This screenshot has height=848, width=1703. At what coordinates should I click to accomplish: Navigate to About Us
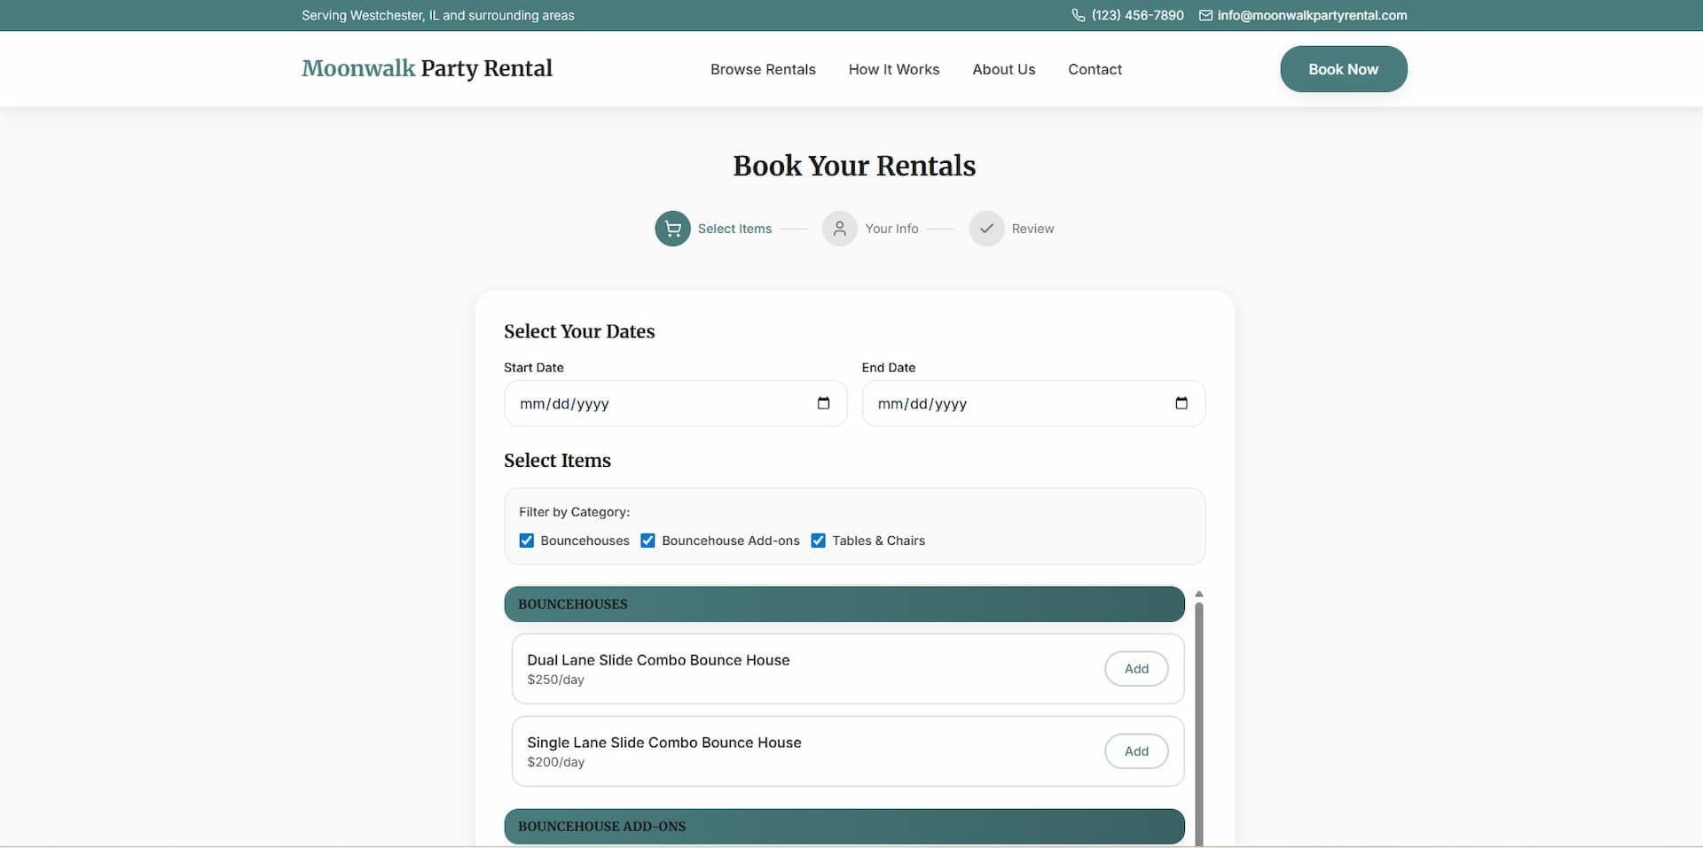1003,69
